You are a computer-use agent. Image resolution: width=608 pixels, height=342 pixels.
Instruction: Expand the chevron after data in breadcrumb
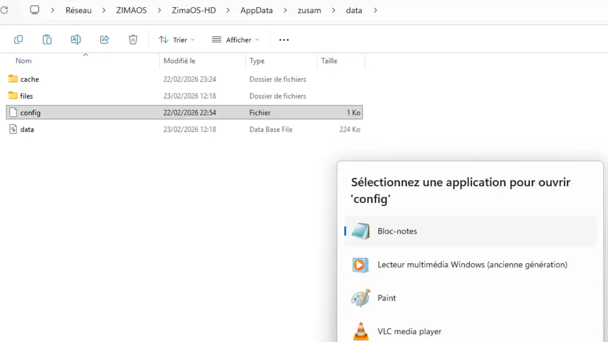pyautogui.click(x=375, y=10)
